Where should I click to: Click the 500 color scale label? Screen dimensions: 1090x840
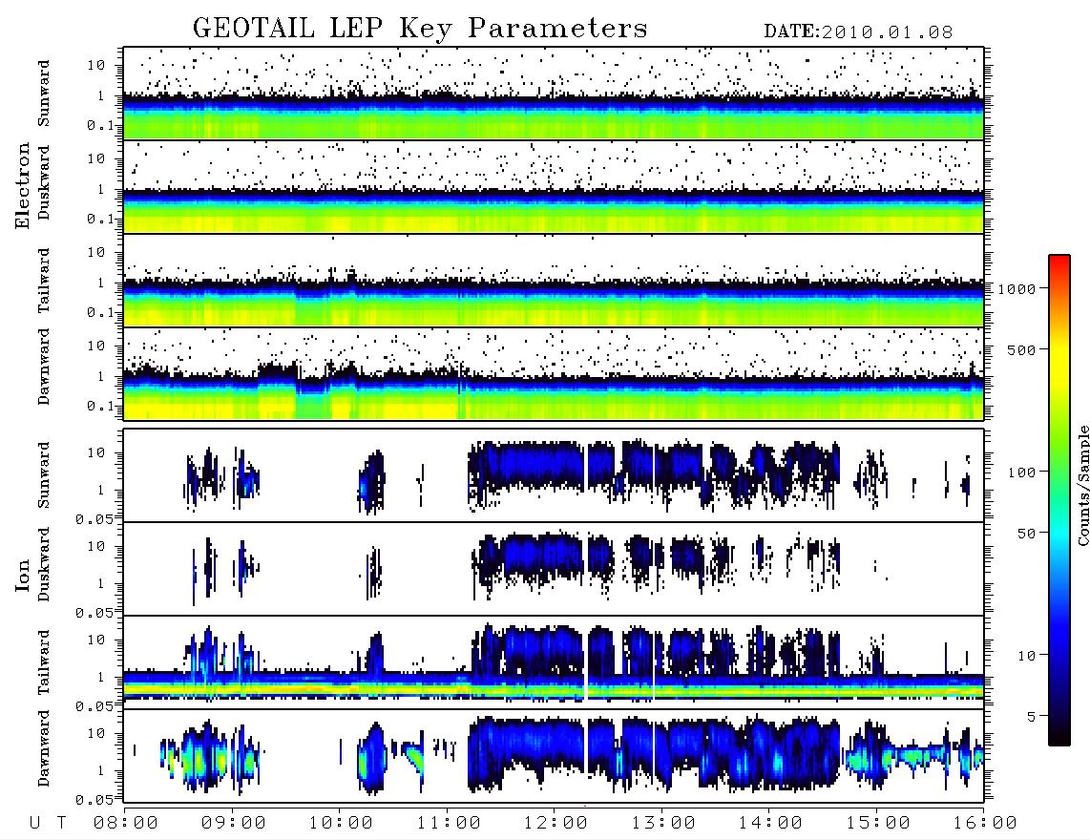(x=1022, y=349)
